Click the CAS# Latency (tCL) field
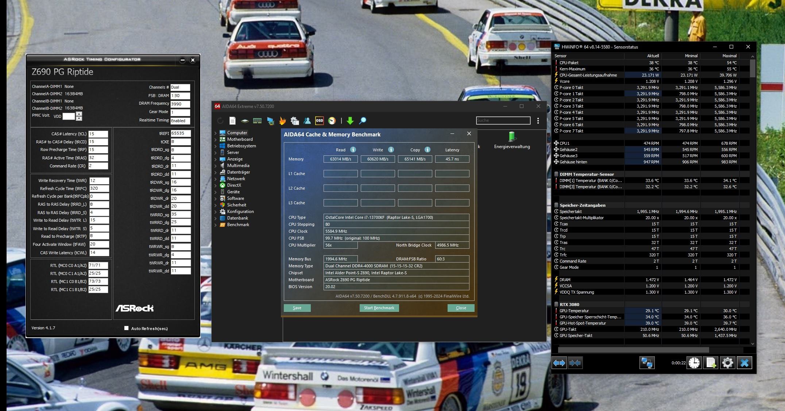The width and height of the screenshot is (785, 411). (x=98, y=134)
